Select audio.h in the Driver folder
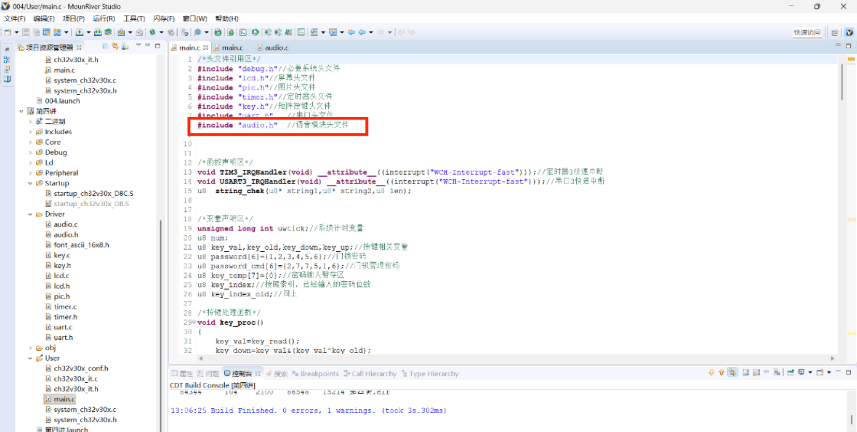Screen dimensions: 857x432 pos(66,235)
